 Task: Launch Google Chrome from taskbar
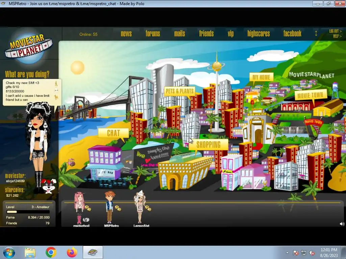coord(51,252)
